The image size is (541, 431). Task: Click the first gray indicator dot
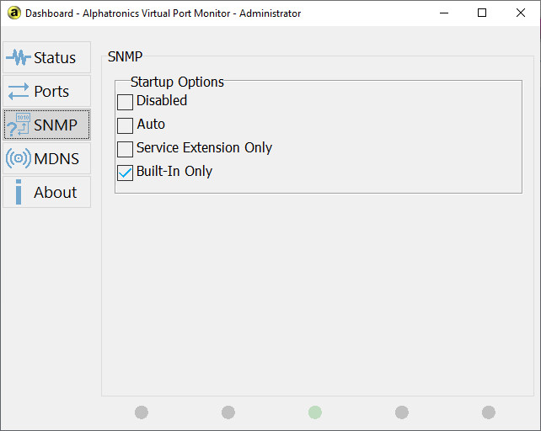click(x=142, y=412)
